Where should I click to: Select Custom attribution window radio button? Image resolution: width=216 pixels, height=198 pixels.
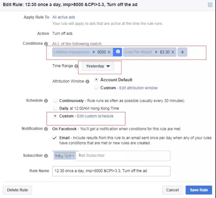[x=96, y=88]
